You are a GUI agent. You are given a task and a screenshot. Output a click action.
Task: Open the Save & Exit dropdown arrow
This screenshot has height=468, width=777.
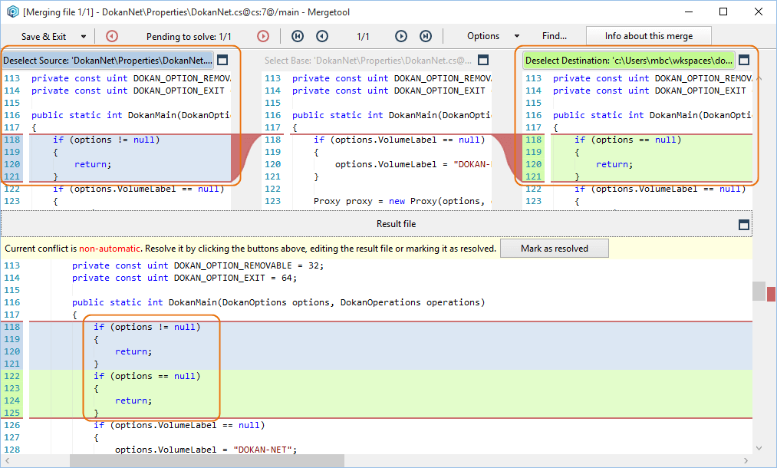(x=84, y=36)
